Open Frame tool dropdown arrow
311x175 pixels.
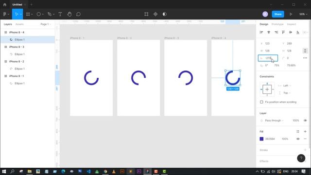point(32,14)
